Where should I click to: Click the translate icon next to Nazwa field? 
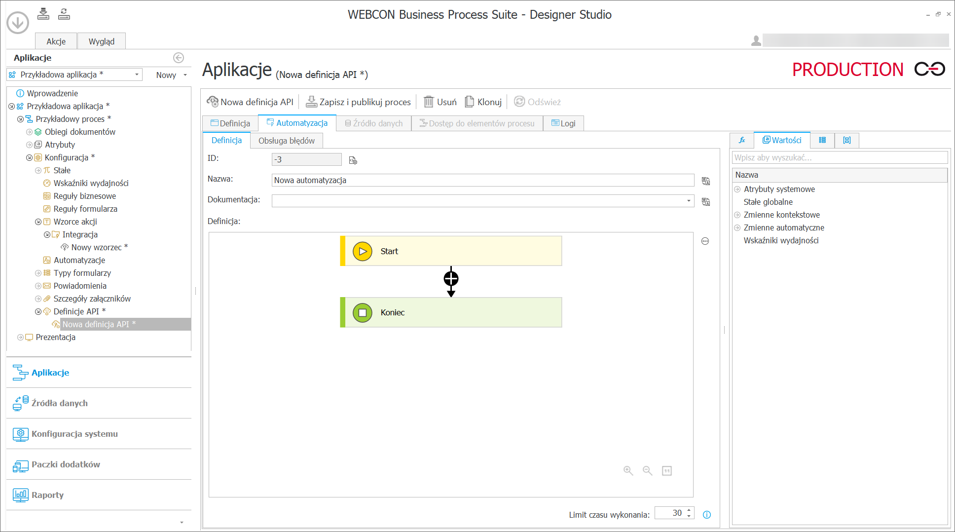pos(706,181)
